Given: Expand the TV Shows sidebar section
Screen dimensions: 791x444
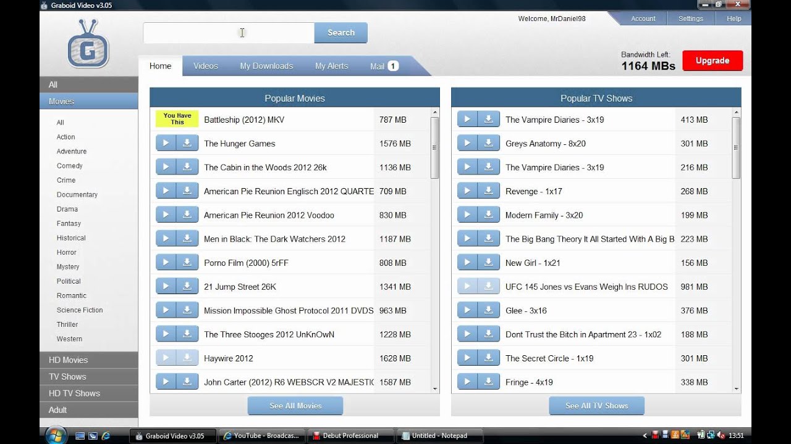Looking at the screenshot, I should 89,377.
